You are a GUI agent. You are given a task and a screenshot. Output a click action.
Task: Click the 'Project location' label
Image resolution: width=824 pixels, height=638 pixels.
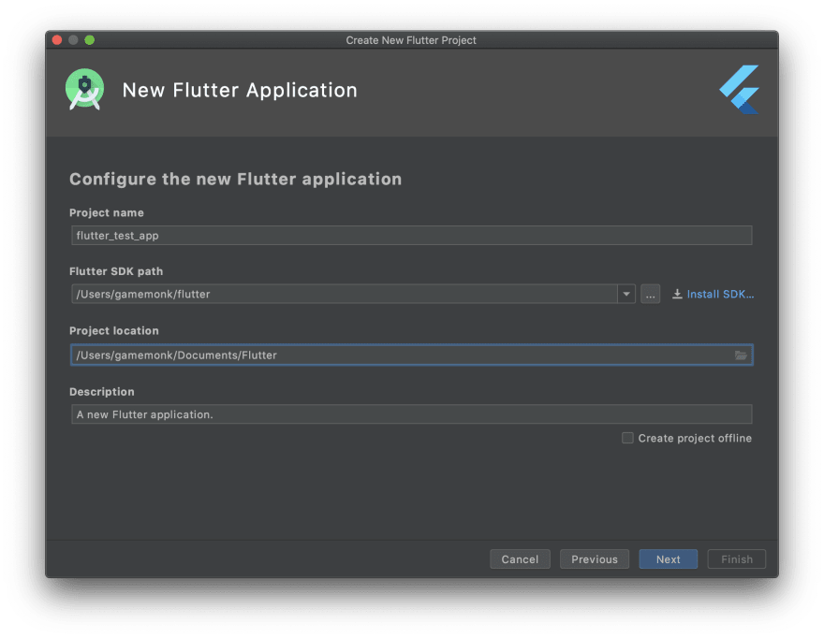point(114,331)
